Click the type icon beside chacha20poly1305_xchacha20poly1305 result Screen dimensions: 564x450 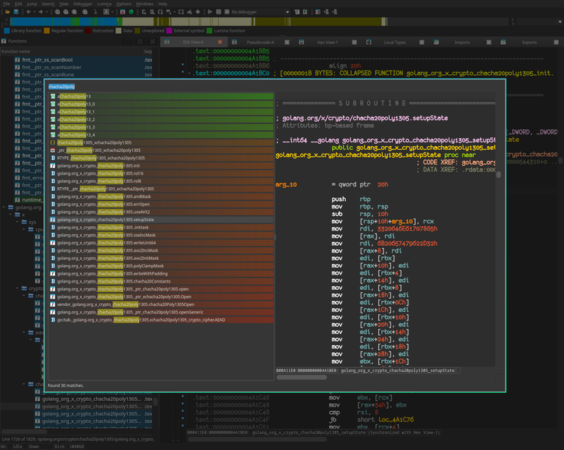(x=53, y=142)
